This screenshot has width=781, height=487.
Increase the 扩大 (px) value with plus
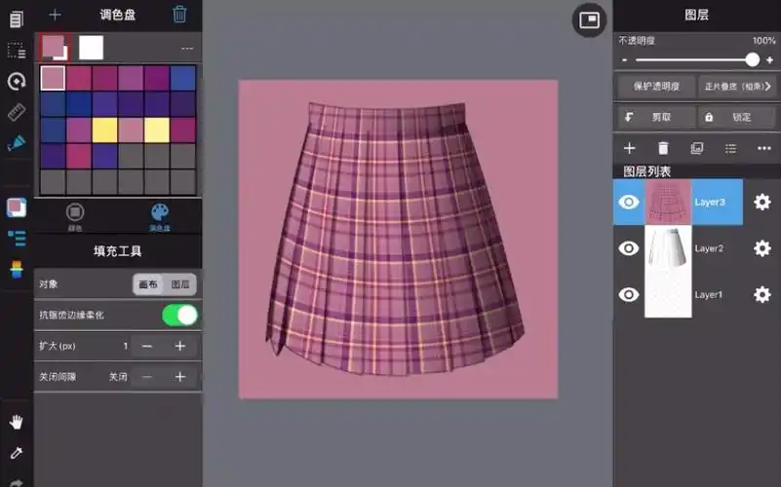[x=179, y=346]
